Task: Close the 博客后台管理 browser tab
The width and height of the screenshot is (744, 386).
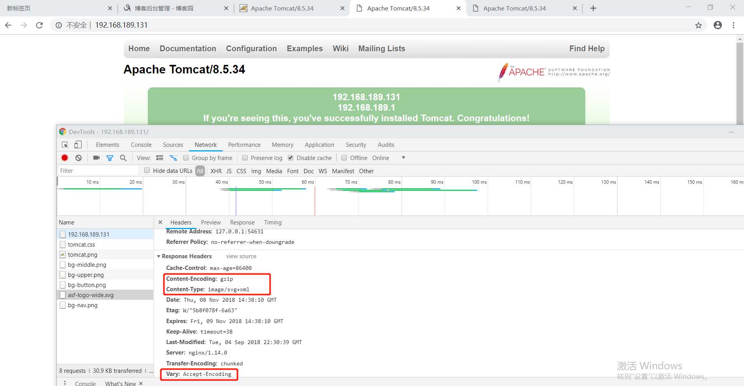Action: coord(226,8)
